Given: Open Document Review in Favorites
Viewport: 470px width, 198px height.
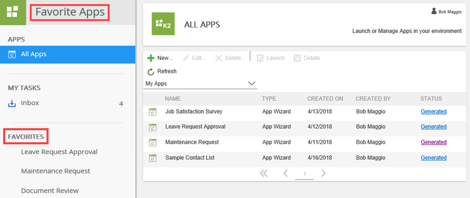Looking at the screenshot, I should click(50, 191).
